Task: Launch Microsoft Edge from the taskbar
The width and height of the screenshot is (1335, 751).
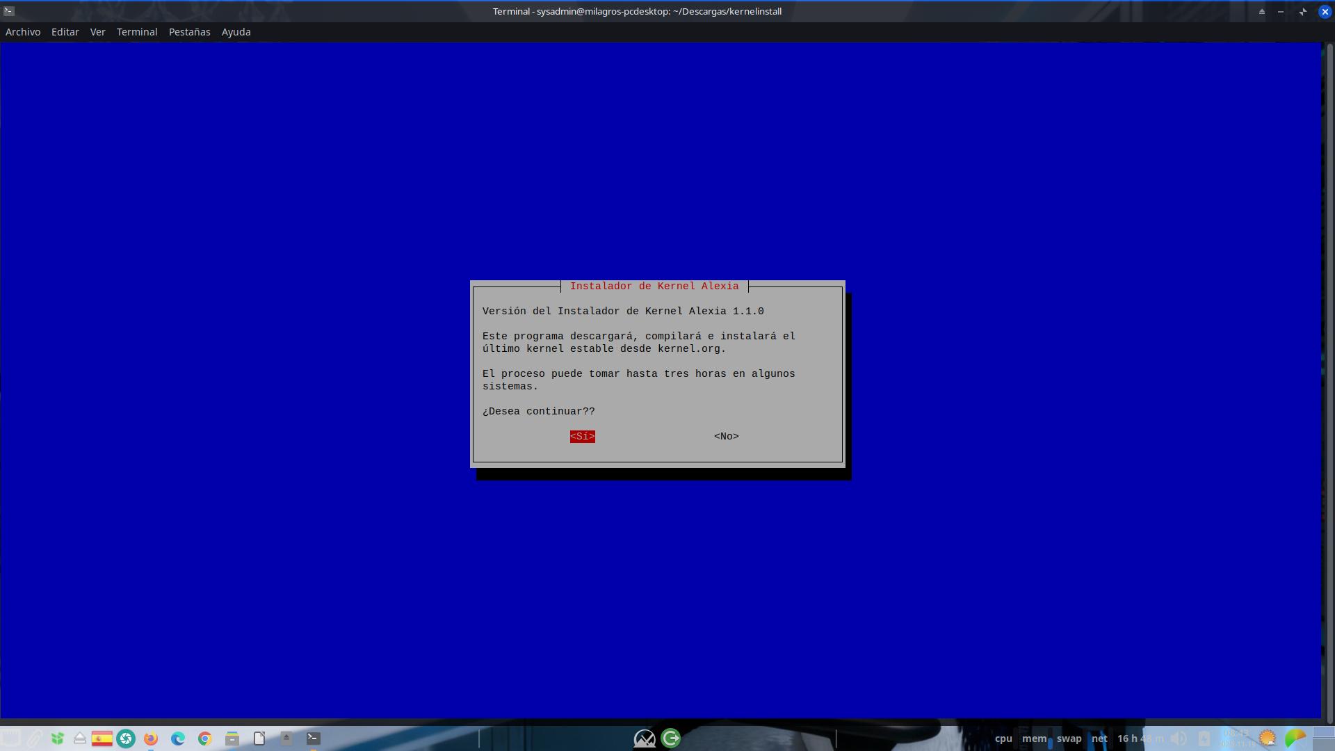Action: click(178, 738)
